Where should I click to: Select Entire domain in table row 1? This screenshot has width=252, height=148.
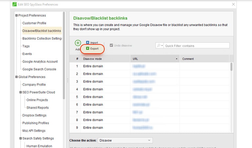pyautogui.click(x=93, y=66)
